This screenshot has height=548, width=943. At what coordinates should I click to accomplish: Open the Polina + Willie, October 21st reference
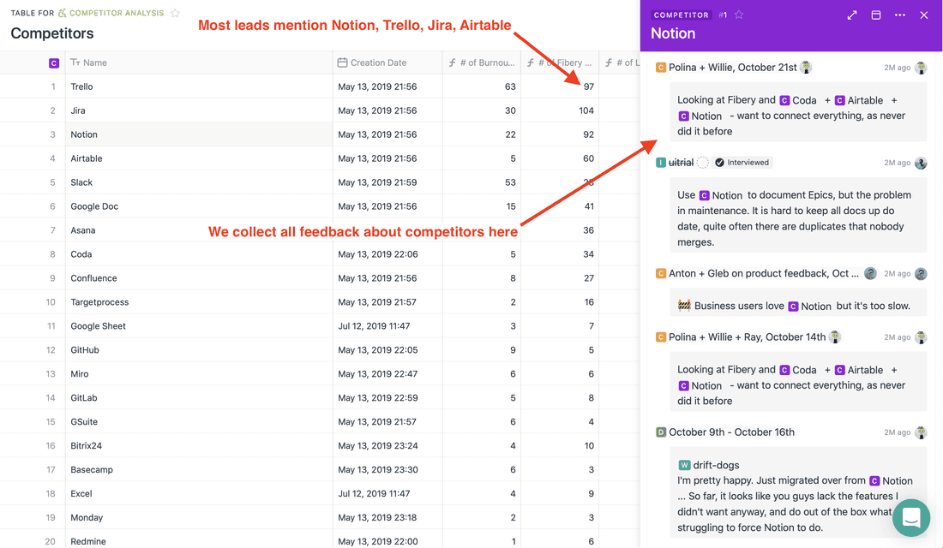coord(732,68)
